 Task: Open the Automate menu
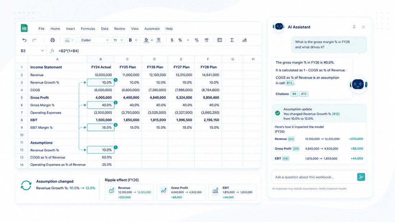(x=152, y=29)
